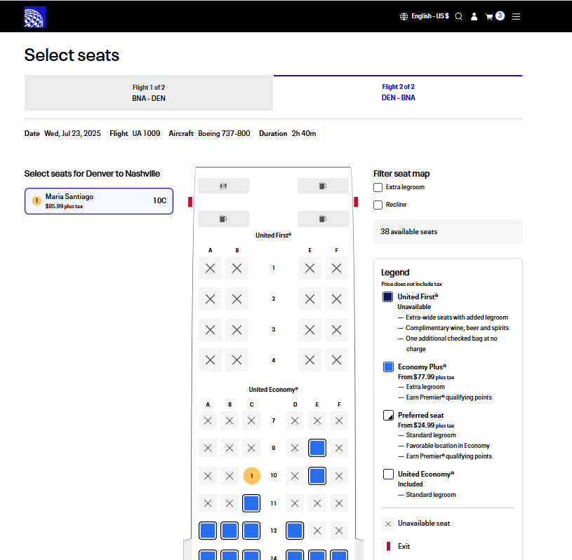Enable the Recline filter checkbox
The image size is (572, 560).
(378, 205)
